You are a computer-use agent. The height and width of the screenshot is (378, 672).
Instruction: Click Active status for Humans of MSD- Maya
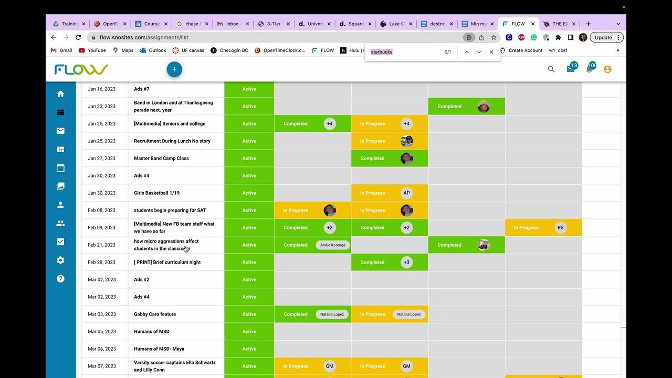(x=249, y=349)
